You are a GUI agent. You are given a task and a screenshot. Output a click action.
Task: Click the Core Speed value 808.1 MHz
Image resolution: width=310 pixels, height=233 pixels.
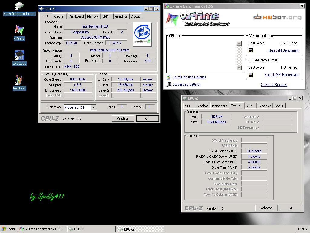(x=78, y=79)
